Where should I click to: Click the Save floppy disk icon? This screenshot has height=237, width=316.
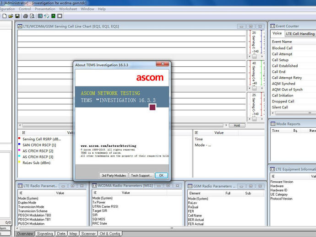pos(17,16)
